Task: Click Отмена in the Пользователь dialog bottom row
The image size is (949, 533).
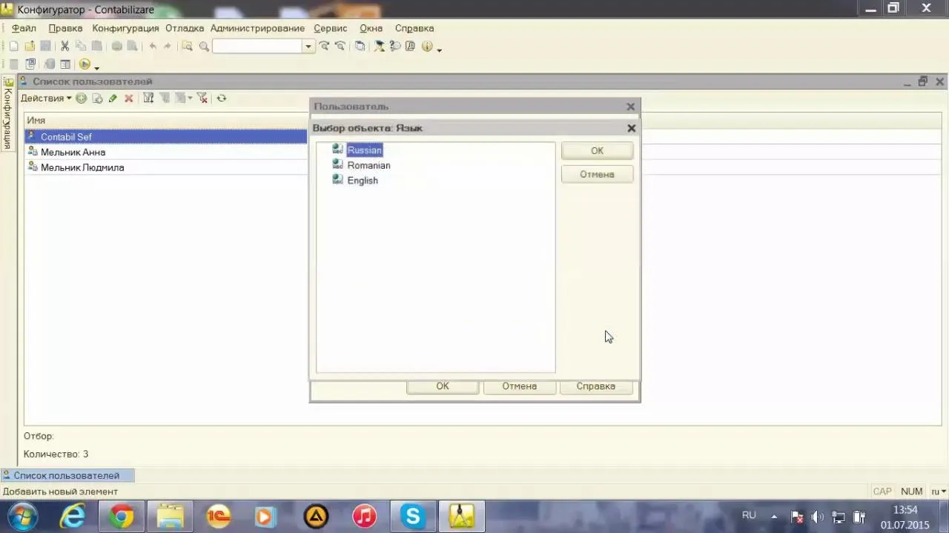Action: tap(519, 386)
